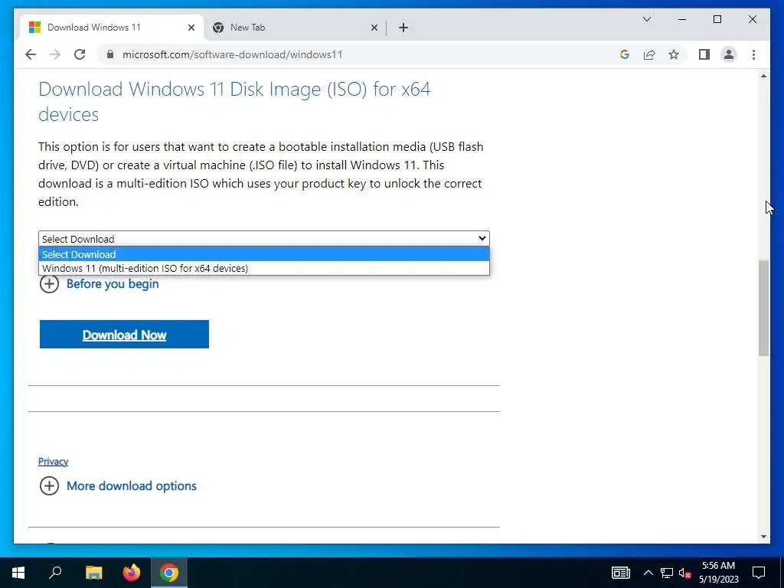This screenshot has height=588, width=784.
Task: Open the clock showing 5:56 AM
Action: coord(718,573)
